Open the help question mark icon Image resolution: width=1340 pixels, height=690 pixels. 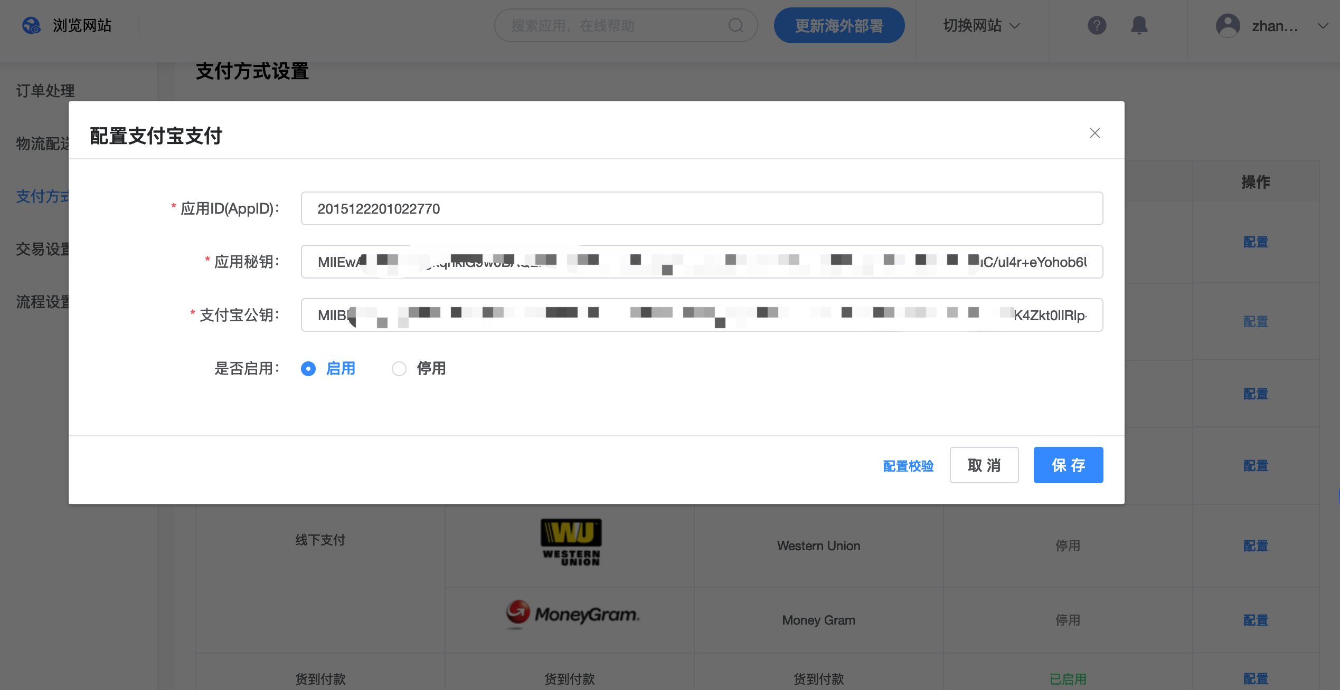coord(1097,25)
